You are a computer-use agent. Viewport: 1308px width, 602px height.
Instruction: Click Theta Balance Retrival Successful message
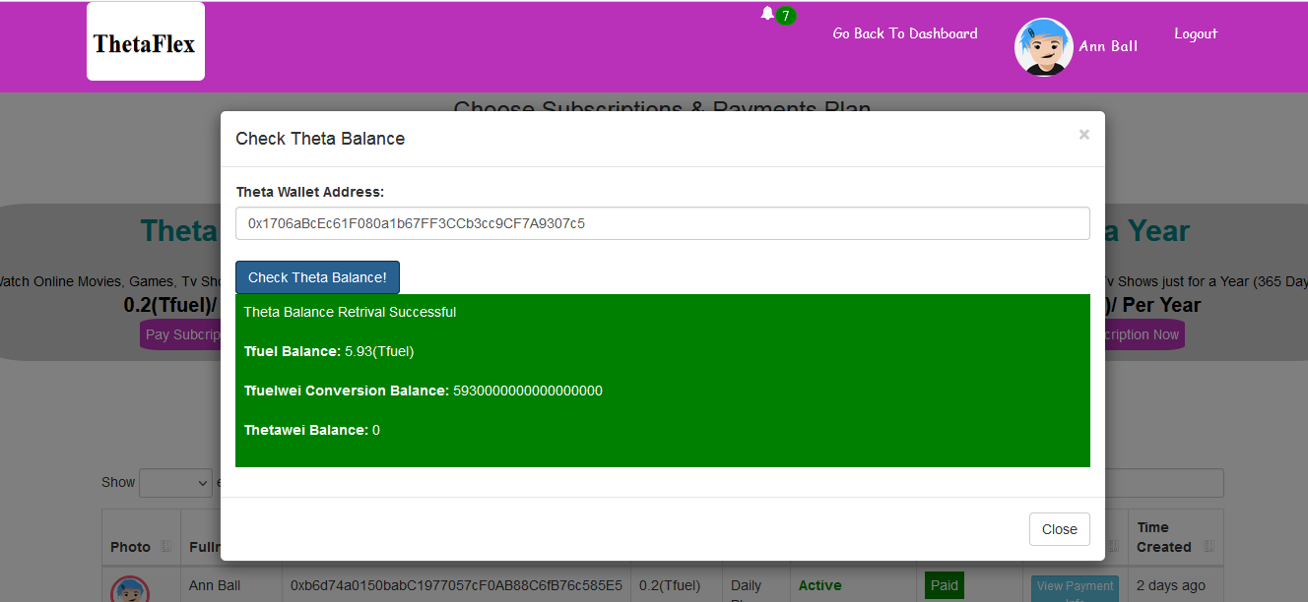pos(350,312)
